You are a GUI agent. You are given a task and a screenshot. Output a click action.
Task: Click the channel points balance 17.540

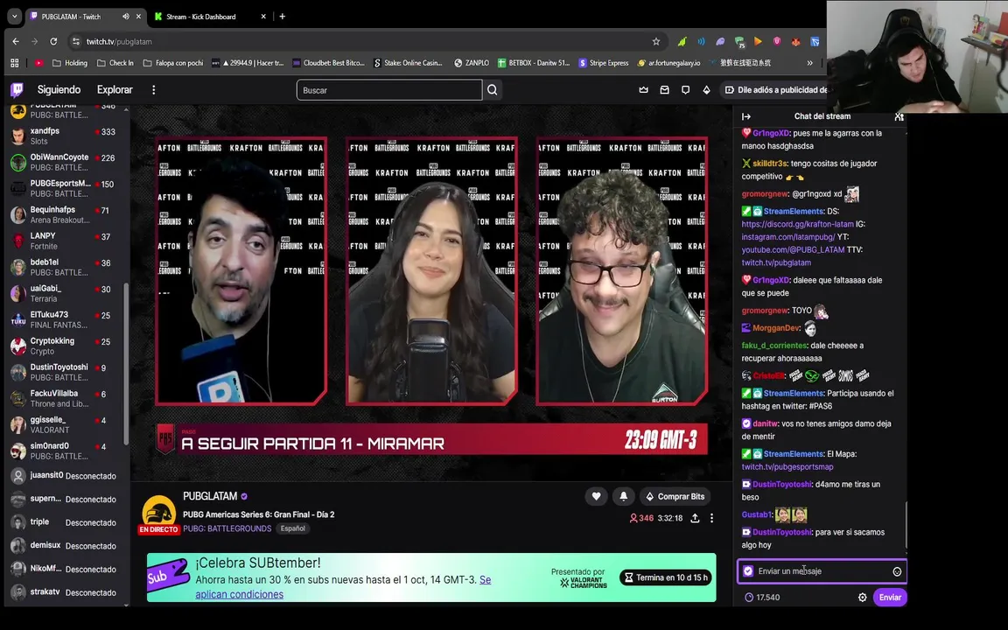(762, 598)
